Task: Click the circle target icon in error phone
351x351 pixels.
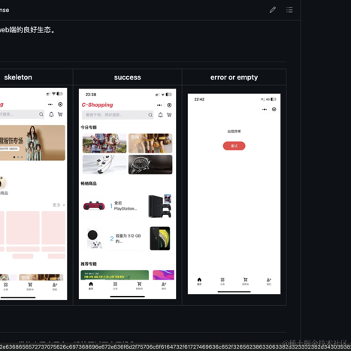Action: coord(274,109)
